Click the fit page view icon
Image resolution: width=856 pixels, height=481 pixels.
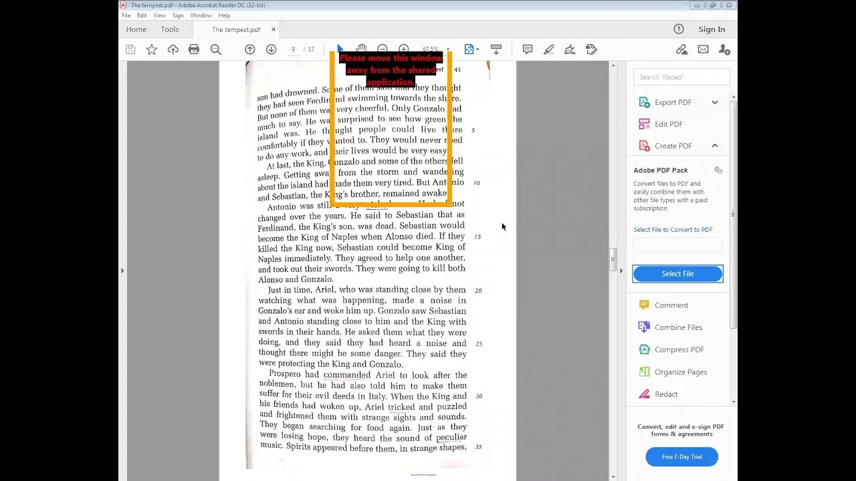469,49
